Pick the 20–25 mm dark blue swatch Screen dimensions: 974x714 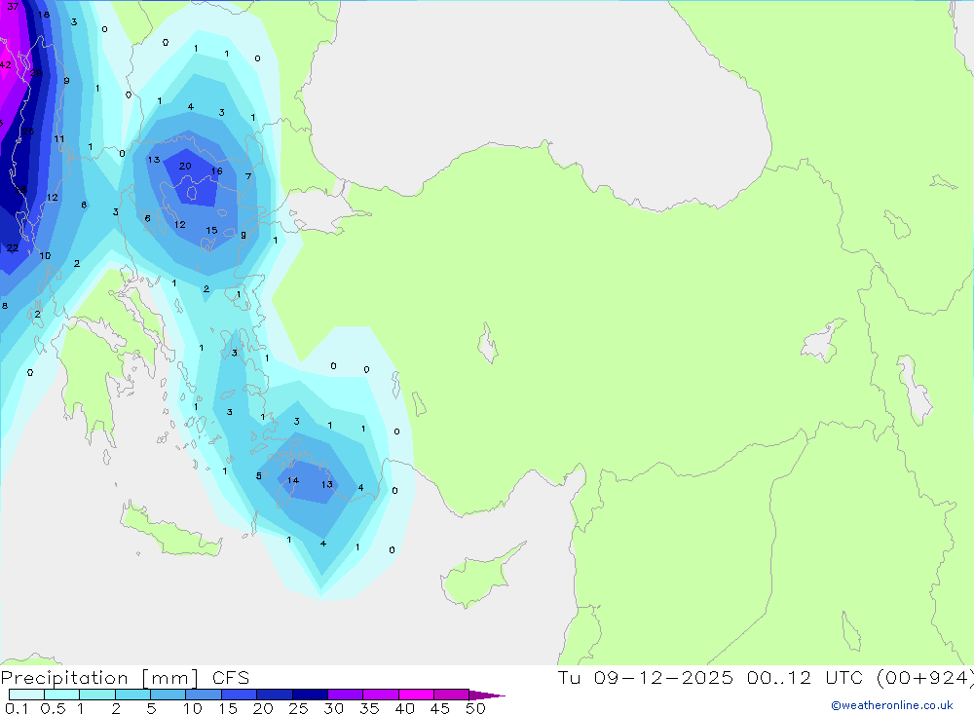coord(274,695)
